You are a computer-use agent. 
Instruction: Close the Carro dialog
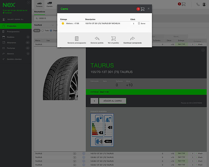(148, 9)
